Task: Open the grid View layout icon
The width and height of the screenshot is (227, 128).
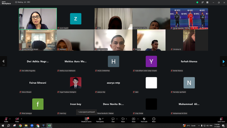Action: pos(207,2)
